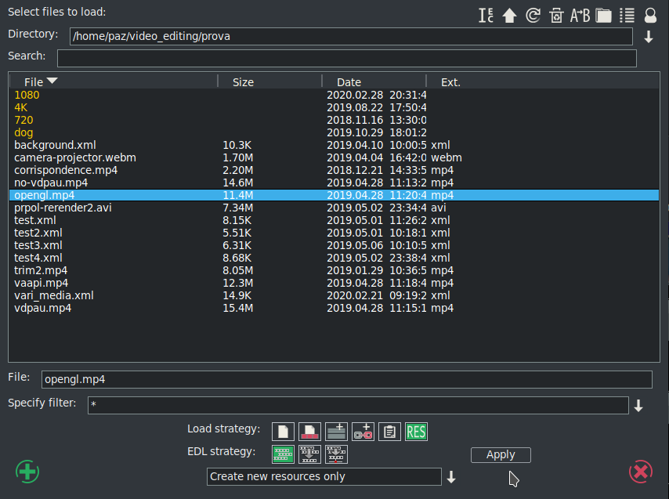
Task: Switch file display to list view
Action: pos(627,14)
